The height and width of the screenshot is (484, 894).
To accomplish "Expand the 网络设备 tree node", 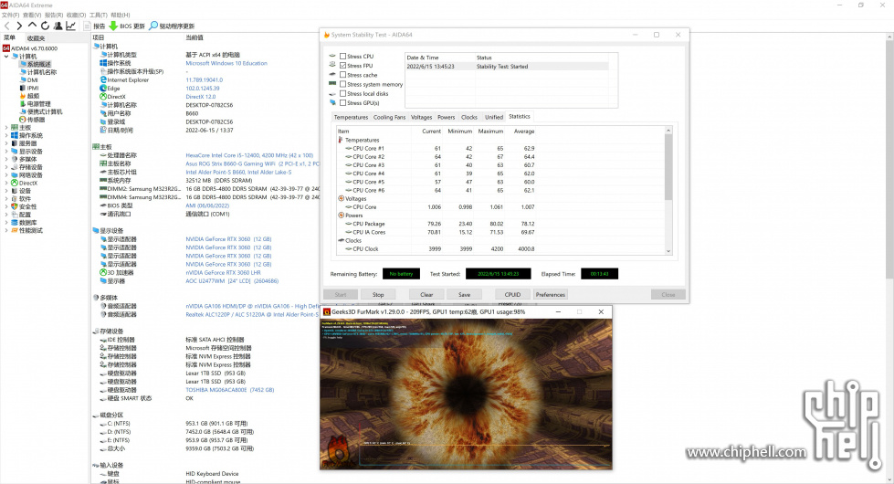I will [x=6, y=175].
